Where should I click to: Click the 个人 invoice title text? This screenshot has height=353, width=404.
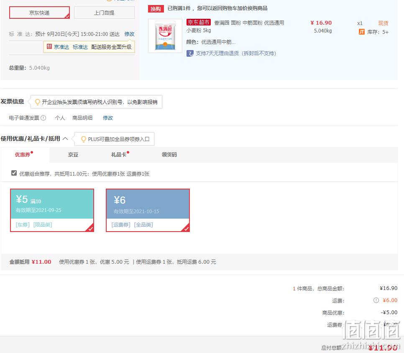[x=60, y=118]
